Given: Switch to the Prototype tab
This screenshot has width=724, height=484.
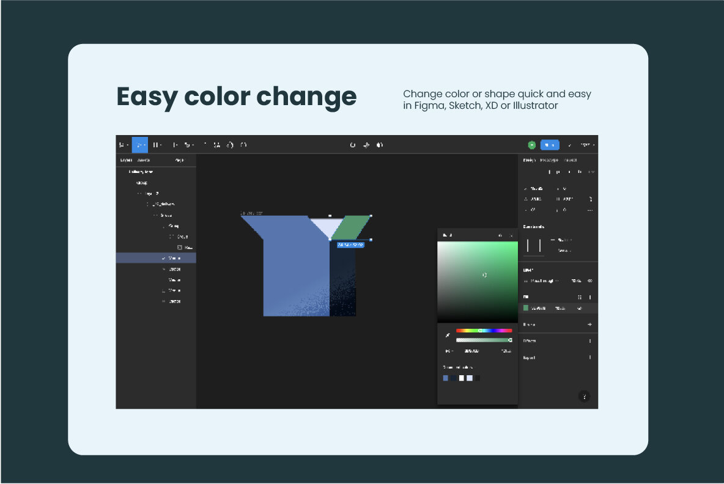Looking at the screenshot, I should [x=549, y=160].
